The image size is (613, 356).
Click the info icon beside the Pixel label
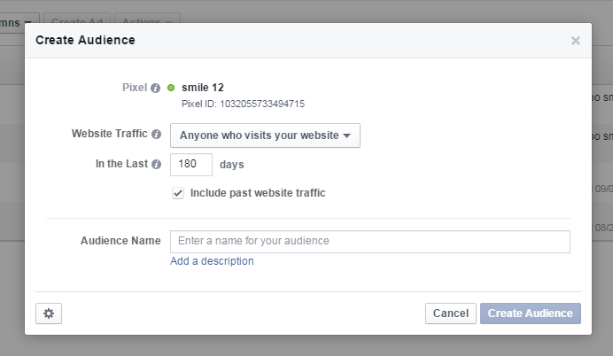coord(156,88)
